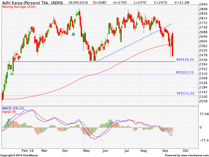Click the Oct label on the time axis
The width and height of the screenshot is (209, 157).
coord(186,151)
